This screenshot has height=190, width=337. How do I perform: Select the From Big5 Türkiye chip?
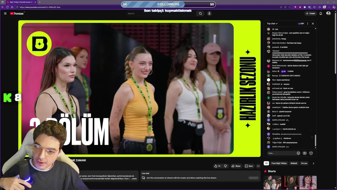tap(279, 163)
